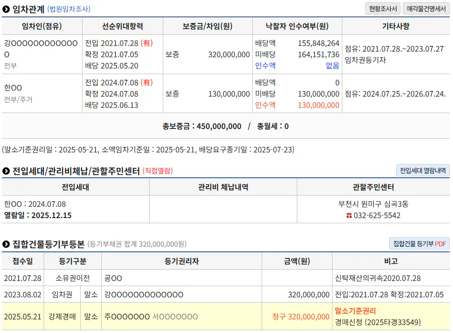This screenshot has height=333, width=453.
Task: Click the 2023.08.02 registry date
Action: click(x=23, y=295)
